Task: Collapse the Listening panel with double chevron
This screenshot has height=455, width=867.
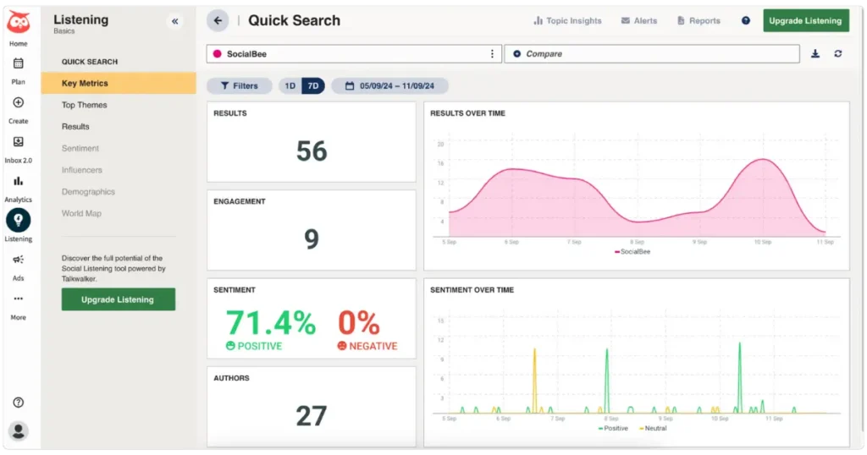Action: tap(174, 21)
